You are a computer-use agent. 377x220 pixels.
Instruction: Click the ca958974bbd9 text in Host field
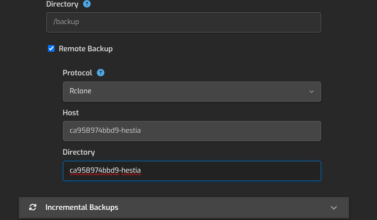tap(94, 130)
